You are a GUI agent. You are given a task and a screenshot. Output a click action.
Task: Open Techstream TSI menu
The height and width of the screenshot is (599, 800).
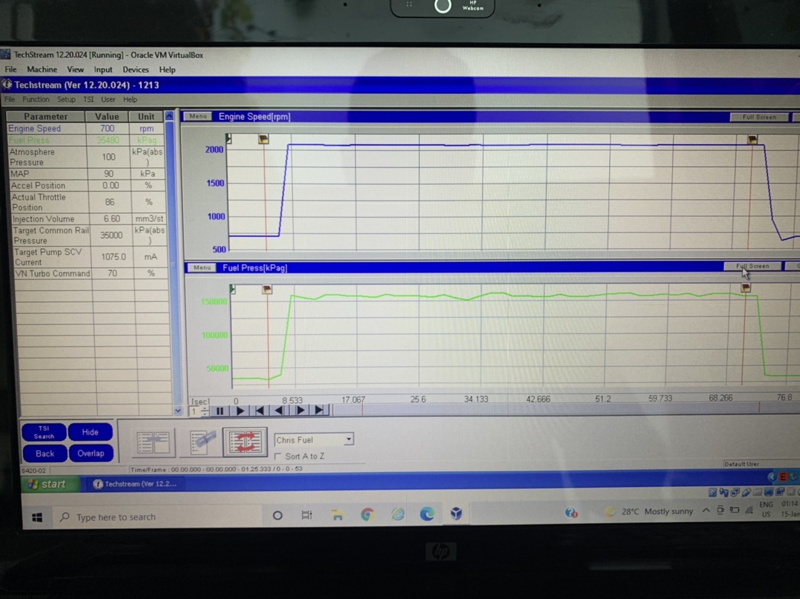(89, 99)
